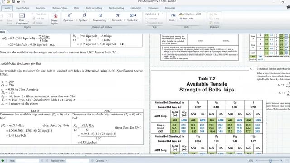The height and width of the screenshot is (163, 290).
Task: Expand the Chart Component dropdown arrow
Action: 29,22
